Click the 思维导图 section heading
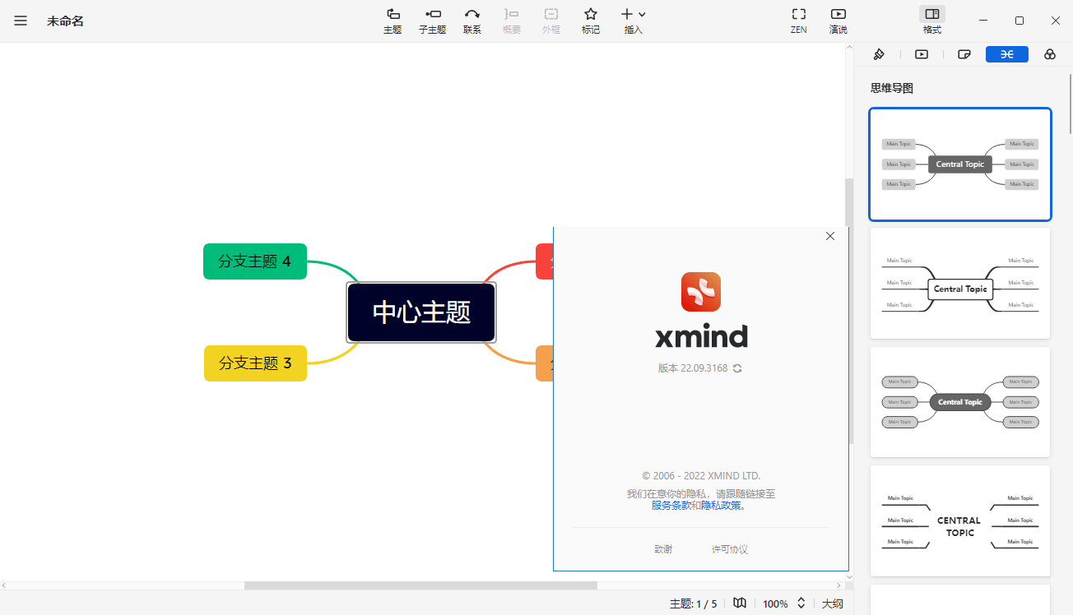 click(892, 88)
